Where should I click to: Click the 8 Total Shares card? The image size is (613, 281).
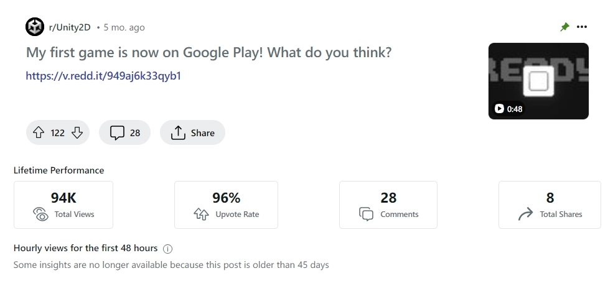point(550,205)
